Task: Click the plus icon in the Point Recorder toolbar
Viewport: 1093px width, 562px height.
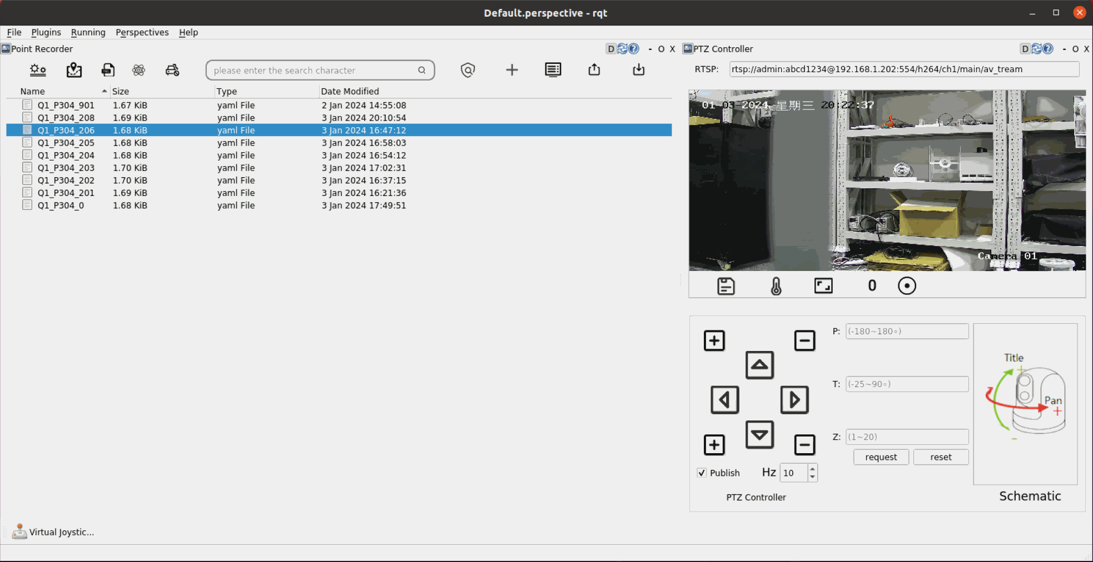Action: click(511, 70)
